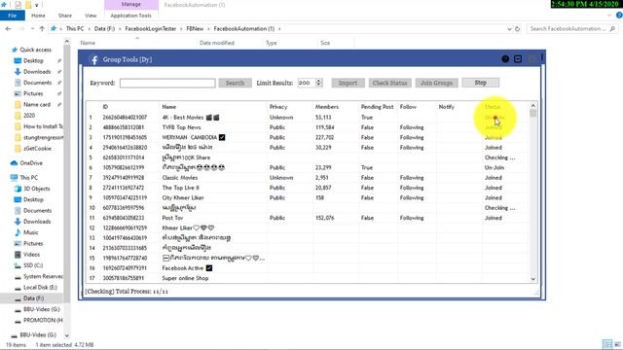623x350 pixels.
Task: Open File Explorer help question mark icon
Action: click(x=619, y=16)
